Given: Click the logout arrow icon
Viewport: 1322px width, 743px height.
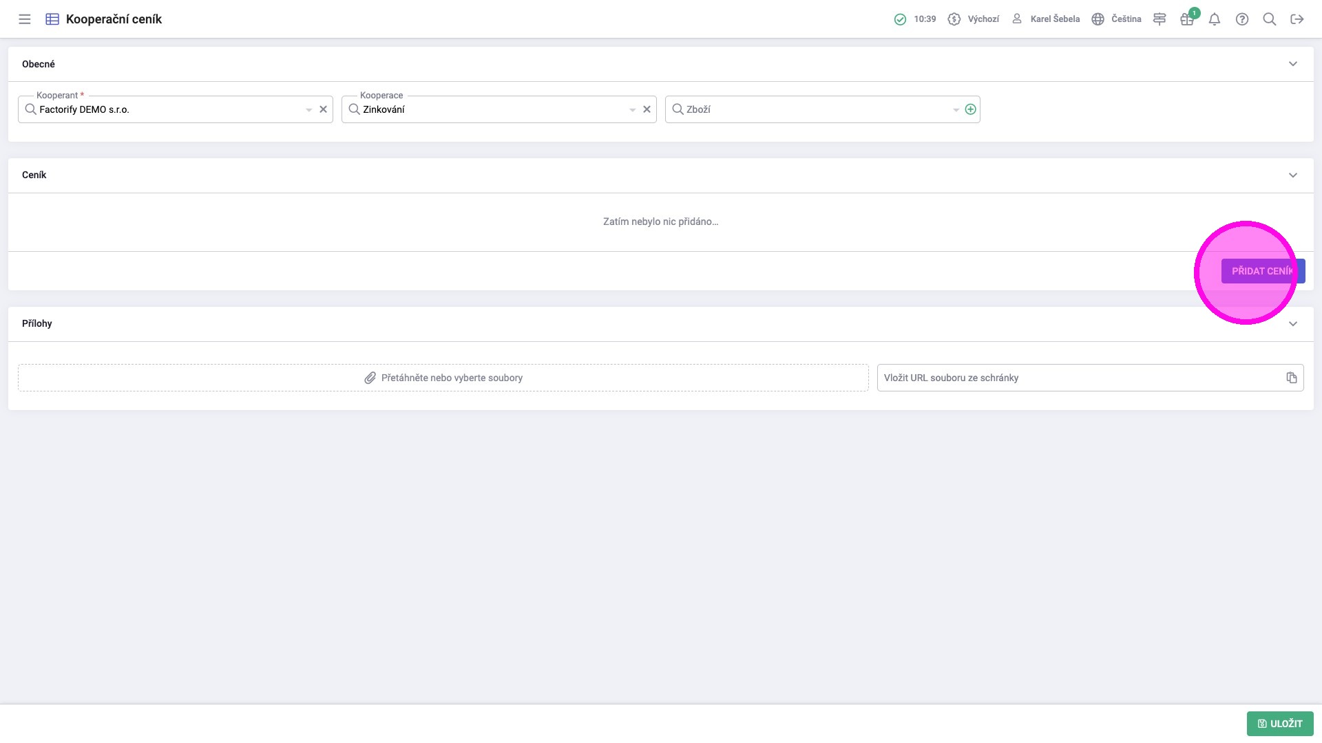Looking at the screenshot, I should (1297, 19).
